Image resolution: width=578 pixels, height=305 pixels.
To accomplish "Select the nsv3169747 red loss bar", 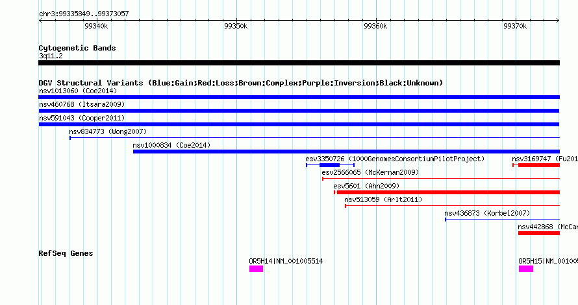I will [x=536, y=165].
